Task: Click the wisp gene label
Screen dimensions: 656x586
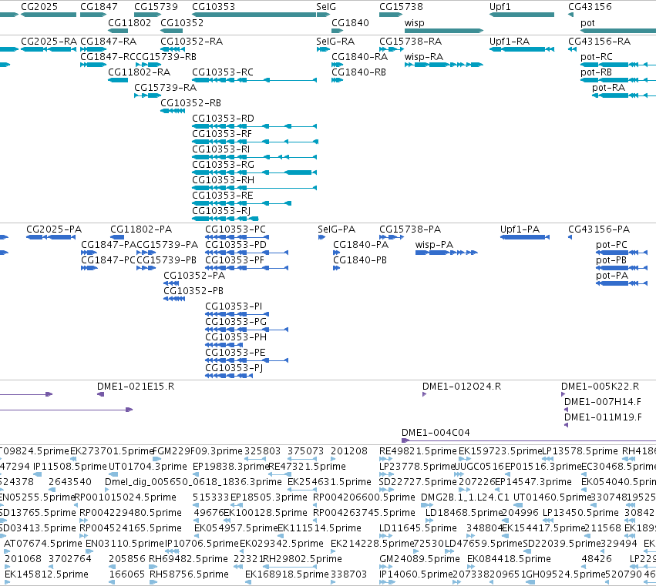Action: [414, 23]
